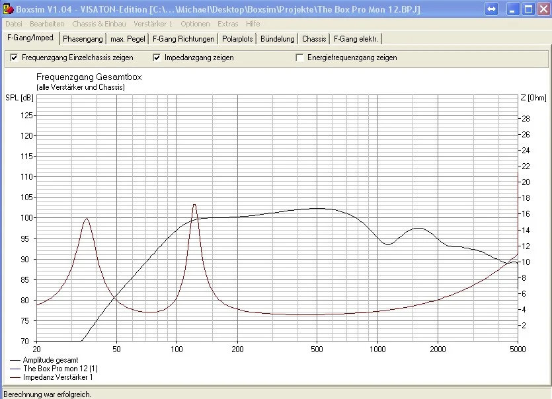Enable Energiefrequenzgang zeigen
Screen dimensions: 552x399
pos(297,57)
